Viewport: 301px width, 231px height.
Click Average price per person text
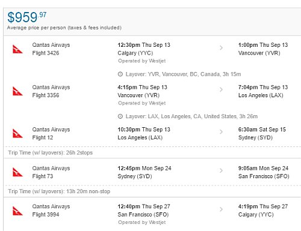[x=64, y=28]
